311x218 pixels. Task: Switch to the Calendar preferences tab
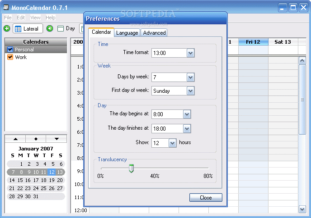click(101, 32)
